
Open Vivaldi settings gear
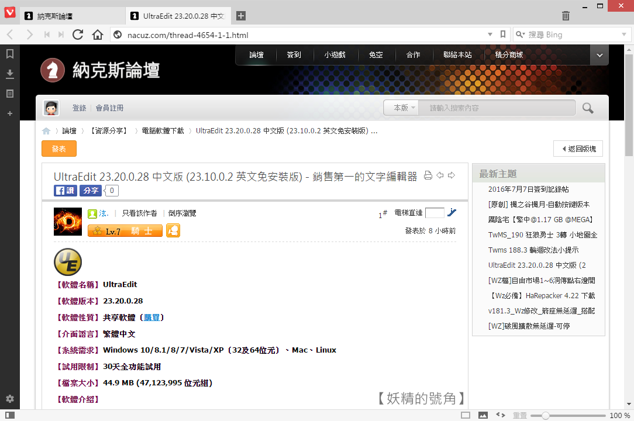[x=10, y=399]
